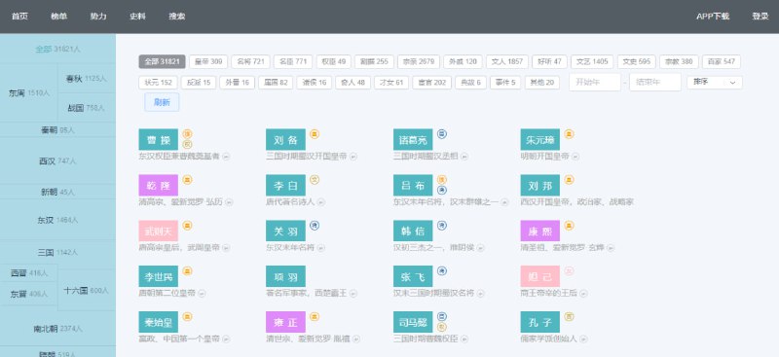Viewport: 779px width, 357px height.
Task: Toggle the 名臣 771 filter tag
Action: (293, 61)
